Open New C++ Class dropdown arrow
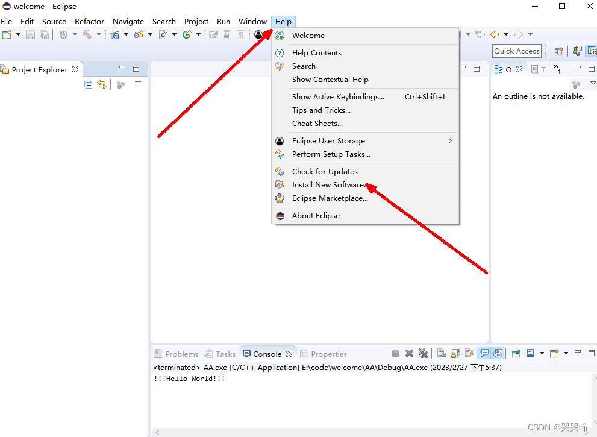This screenshot has height=437, width=597. coord(198,35)
